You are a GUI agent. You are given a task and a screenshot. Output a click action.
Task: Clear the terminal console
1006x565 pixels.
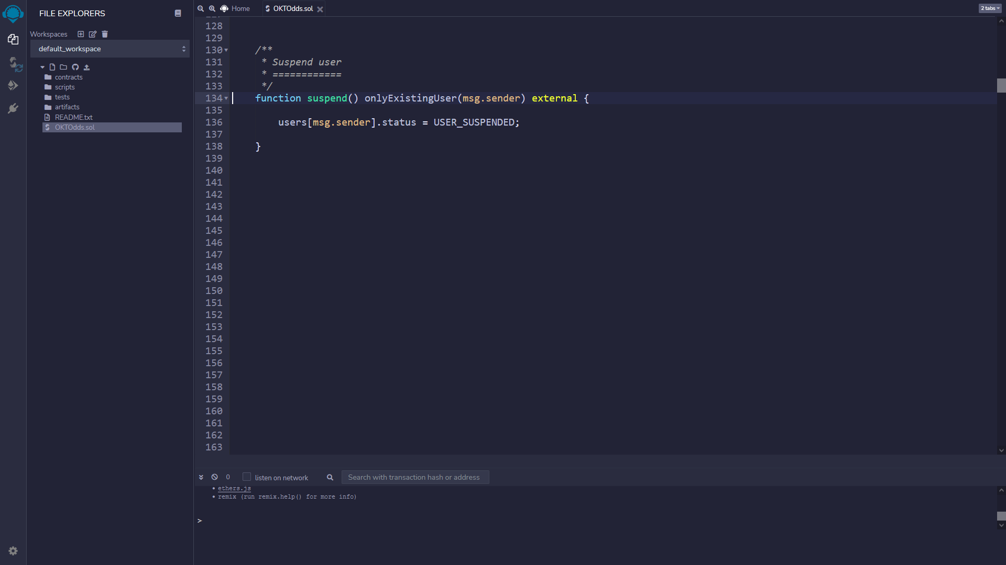[x=214, y=477]
